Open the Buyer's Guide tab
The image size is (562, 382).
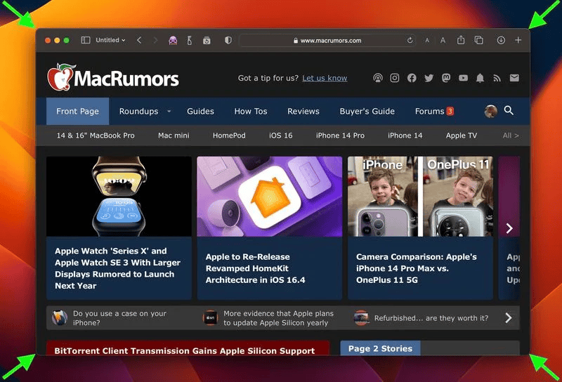pos(367,112)
